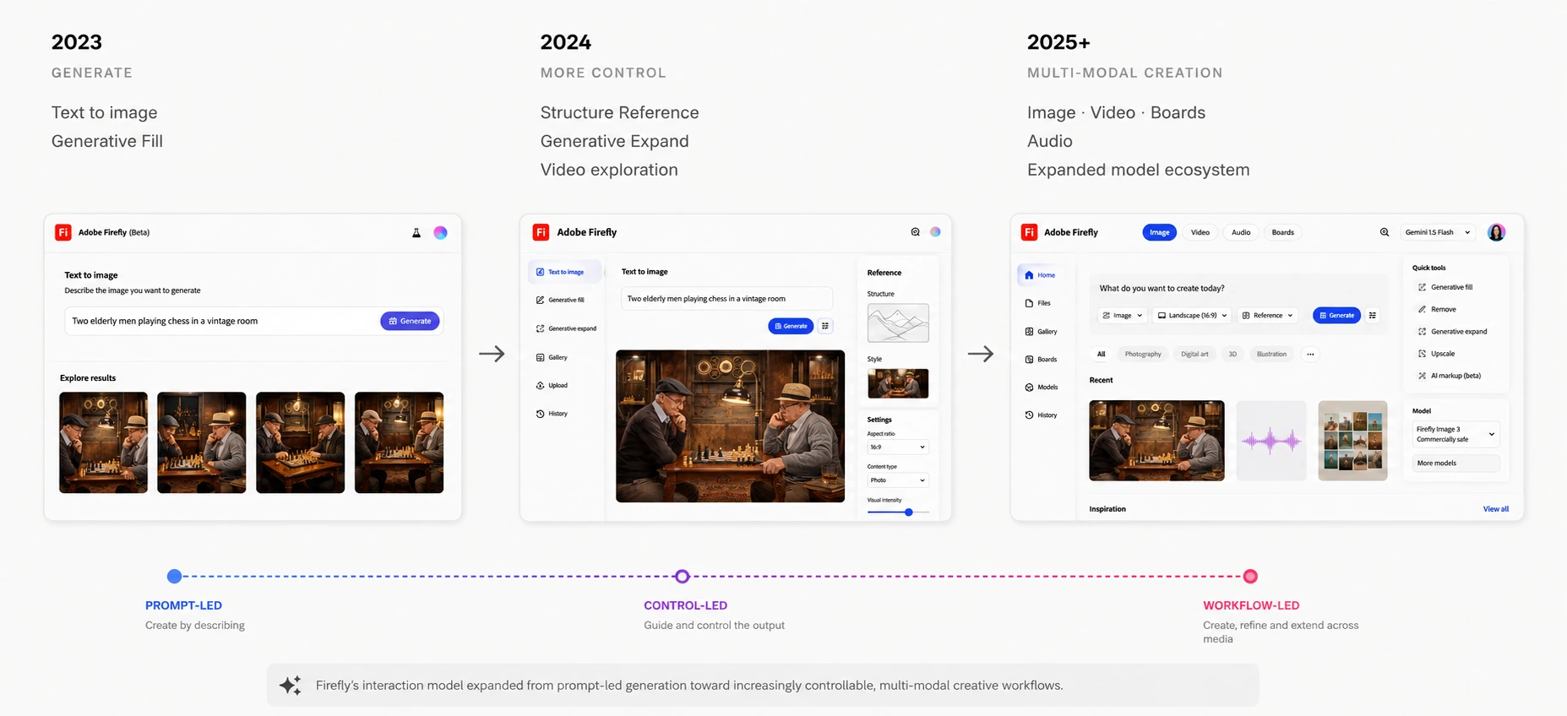Select Text to image in the 2024 sidebar

564,272
